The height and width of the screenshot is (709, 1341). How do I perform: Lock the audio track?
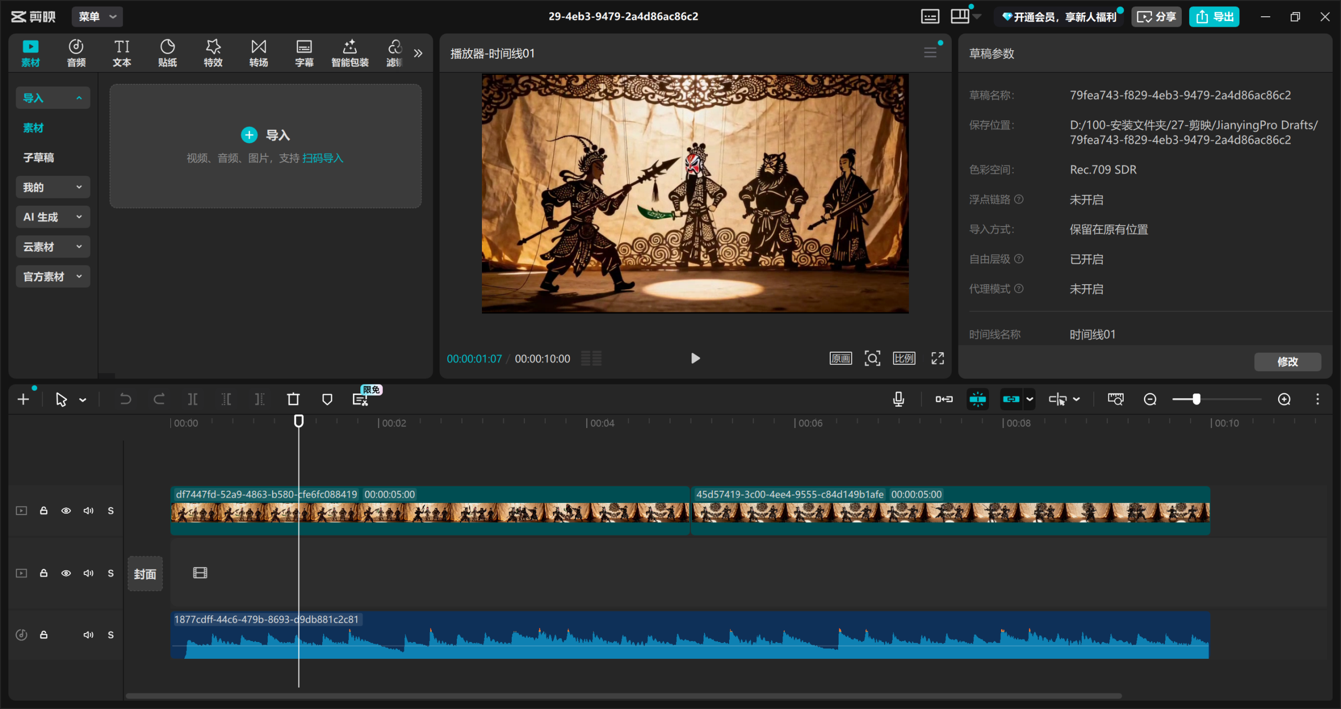click(44, 635)
